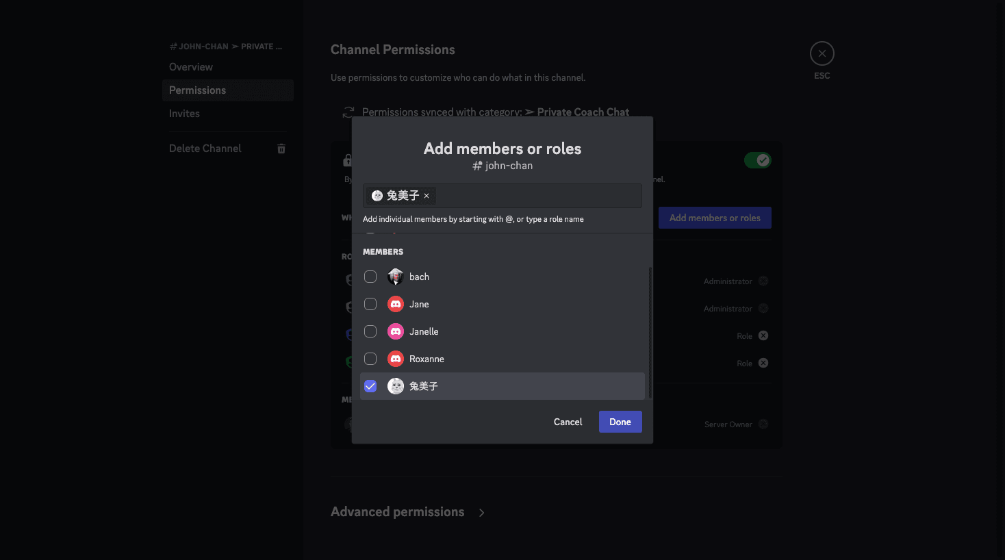Open the Invites settings tab
The width and height of the screenshot is (1005, 560).
(x=228, y=114)
